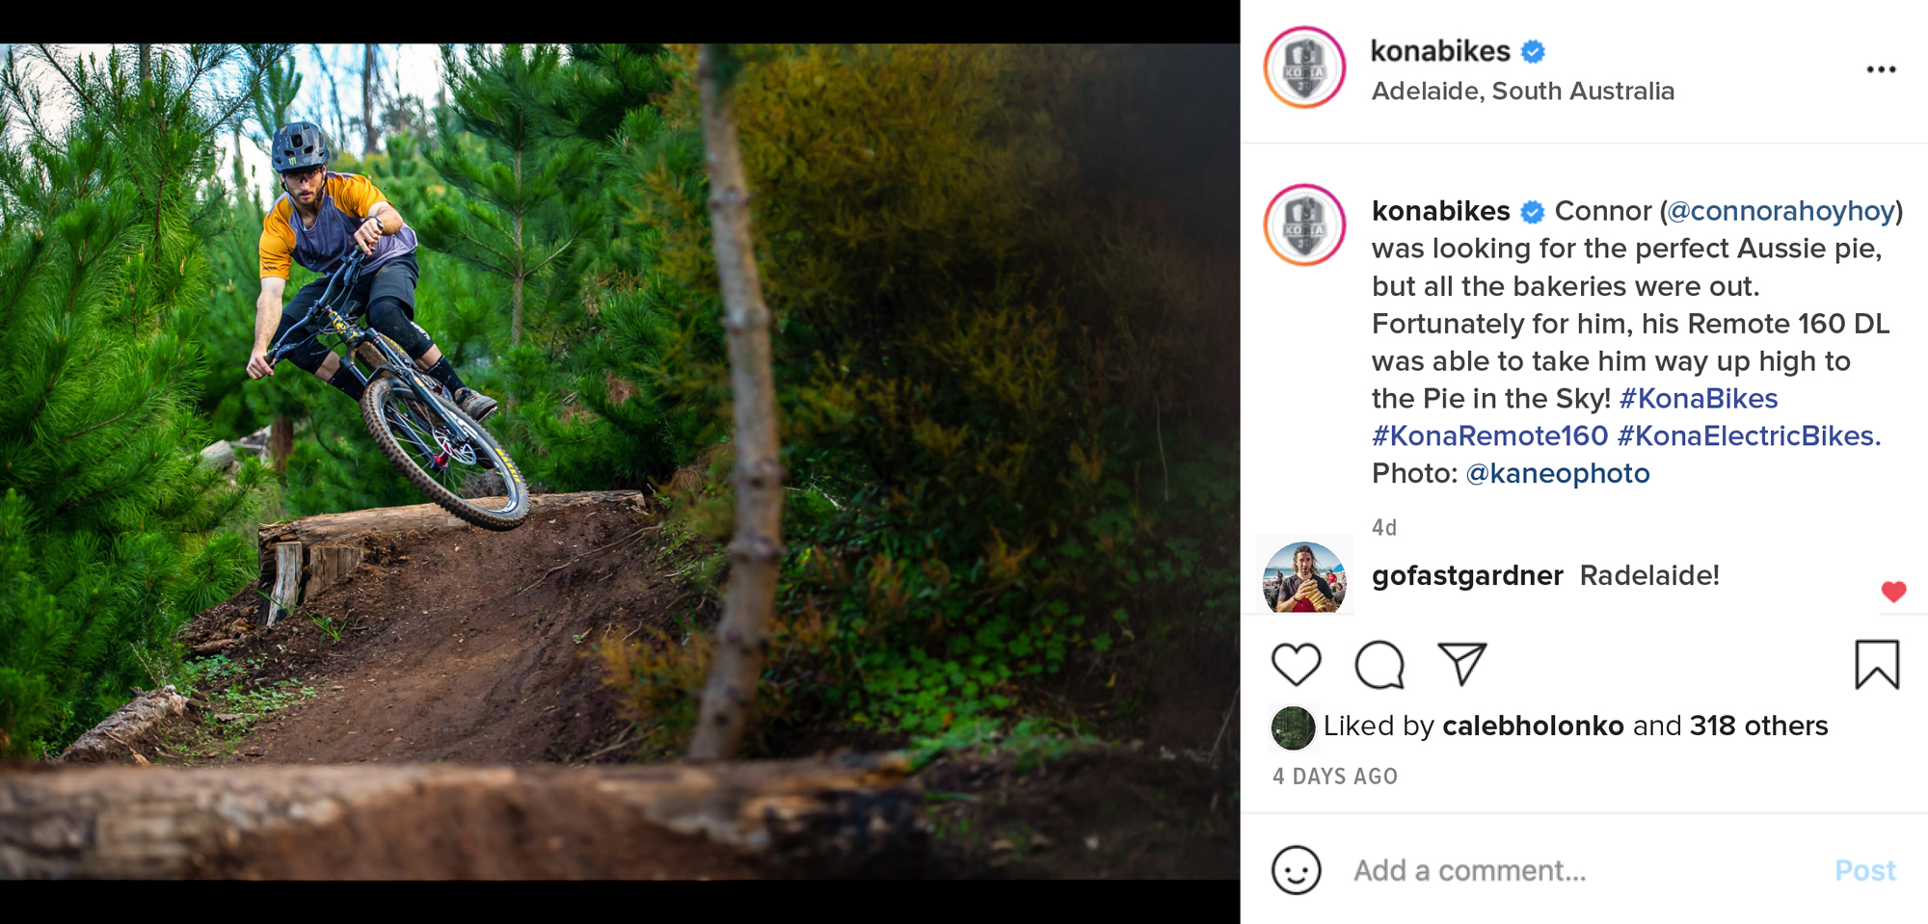Click the calebholonko liker avatar
Image resolution: width=1928 pixels, height=924 pixels.
tap(1293, 727)
